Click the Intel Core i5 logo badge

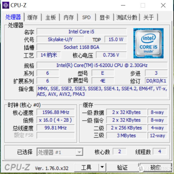click(148, 43)
